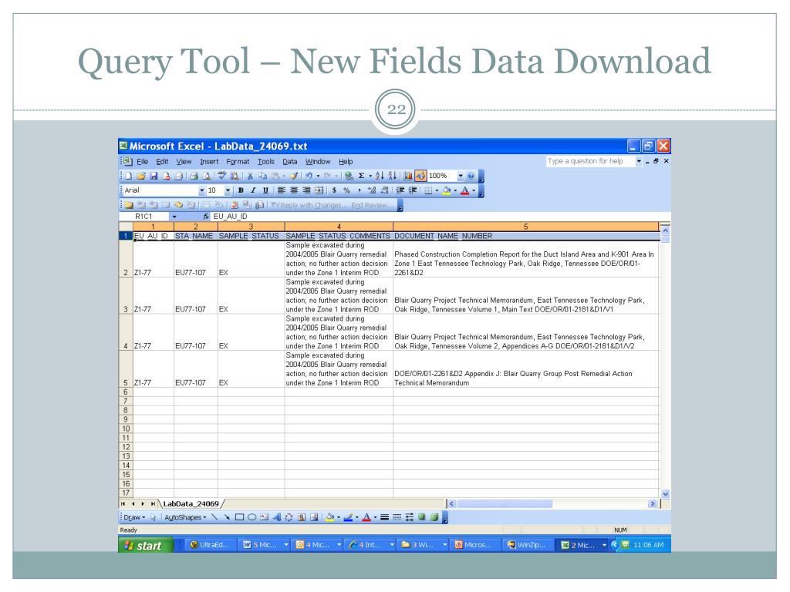Viewport: 790px width, 592px height.
Task: Increase the decimal places
Action: (x=372, y=190)
